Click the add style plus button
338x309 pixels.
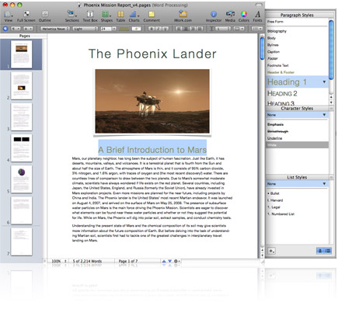pyautogui.click(x=271, y=251)
